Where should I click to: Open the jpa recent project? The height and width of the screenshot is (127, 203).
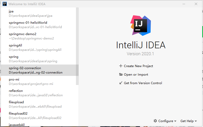coord(38,13)
